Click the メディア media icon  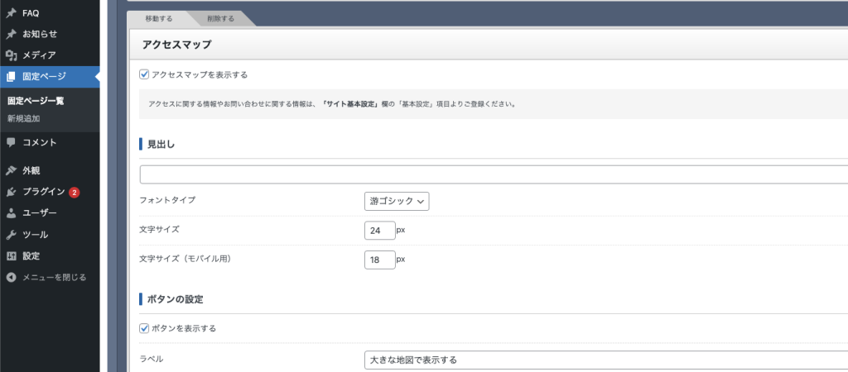click(x=11, y=55)
